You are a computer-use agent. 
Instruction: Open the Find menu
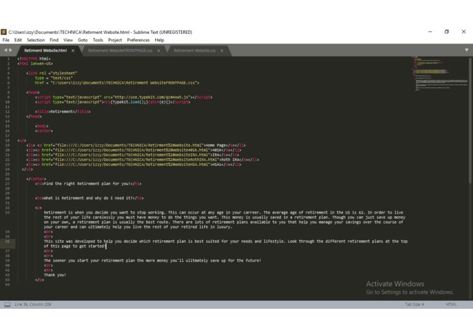tap(54, 40)
